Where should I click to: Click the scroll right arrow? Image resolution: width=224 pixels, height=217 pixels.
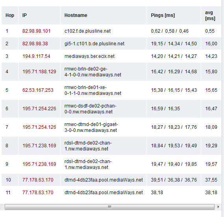[x=218, y=207]
